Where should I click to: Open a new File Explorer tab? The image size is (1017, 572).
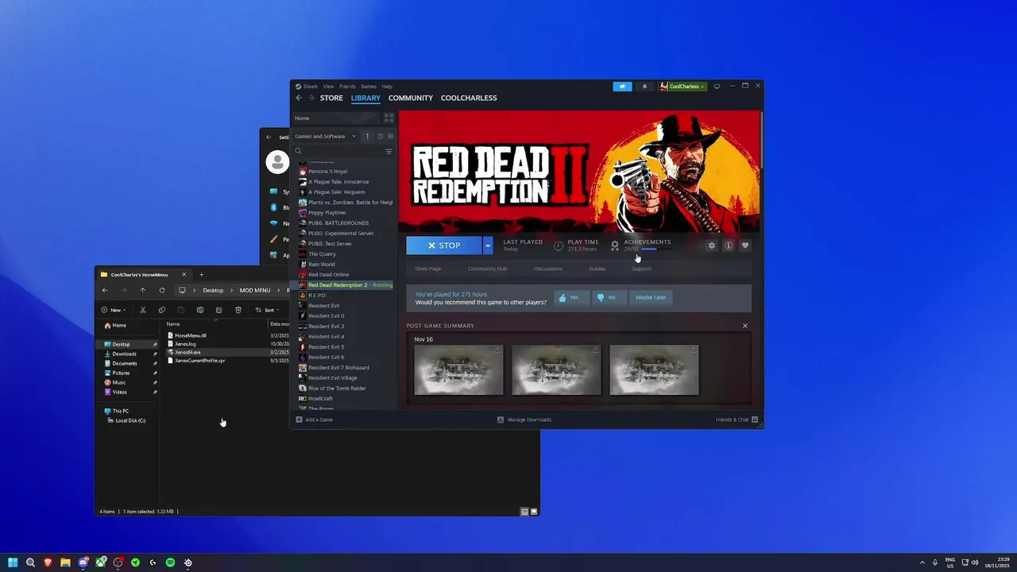201,274
